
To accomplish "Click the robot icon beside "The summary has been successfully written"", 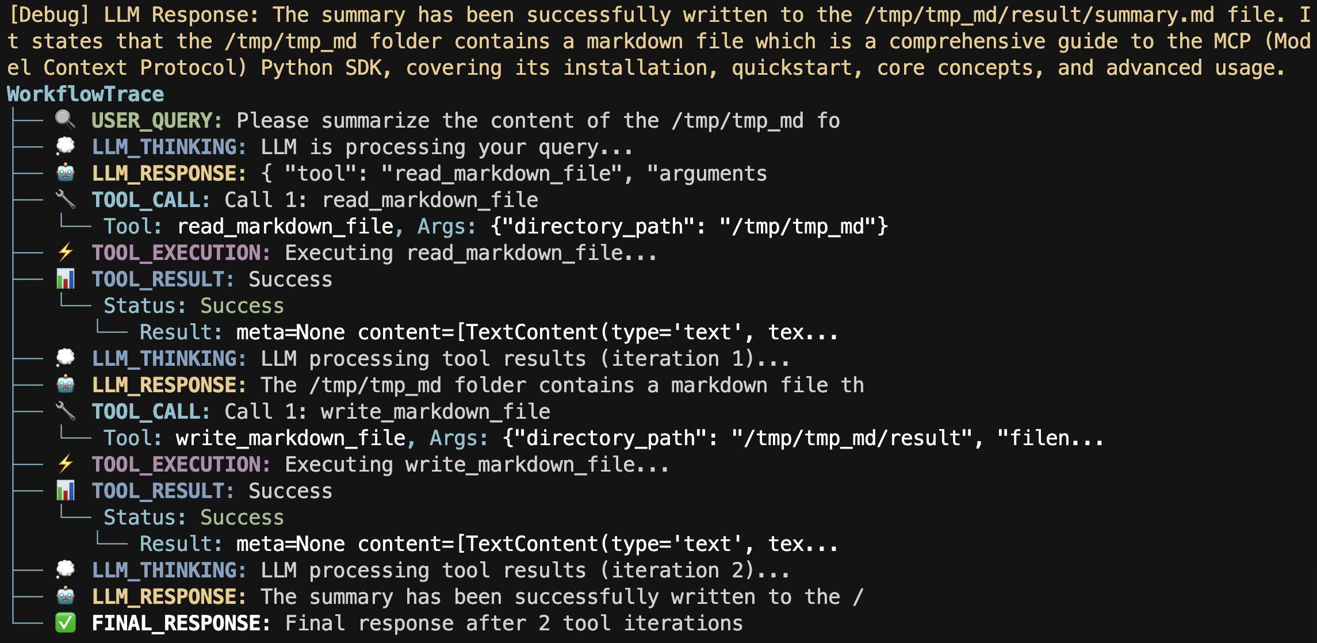I will pos(66,596).
